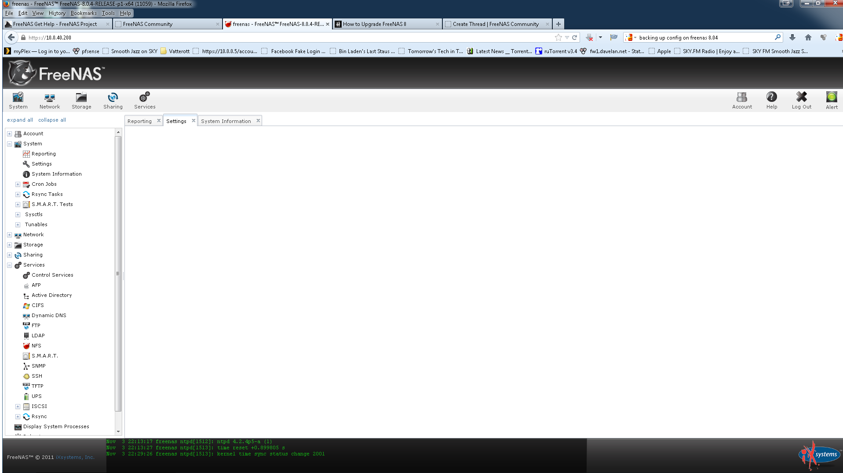Viewport: 843px width, 473px height.
Task: Open the Sharing toolbar icon
Action: coord(113,101)
